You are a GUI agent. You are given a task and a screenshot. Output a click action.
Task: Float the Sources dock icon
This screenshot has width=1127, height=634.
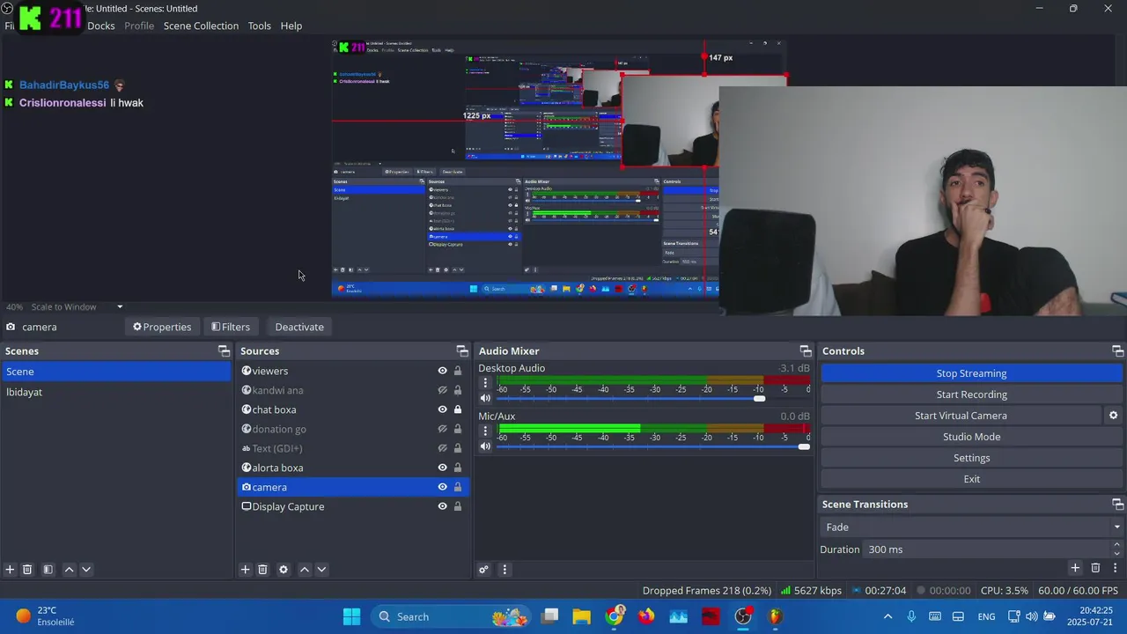[462, 350]
